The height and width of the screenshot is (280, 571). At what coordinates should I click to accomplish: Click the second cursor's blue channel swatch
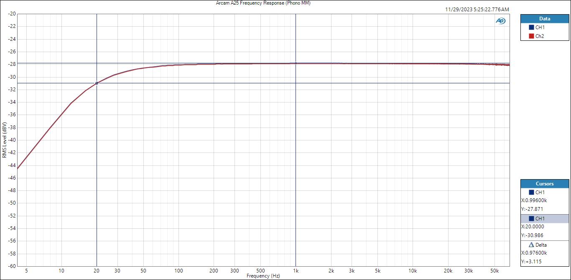[531, 219]
